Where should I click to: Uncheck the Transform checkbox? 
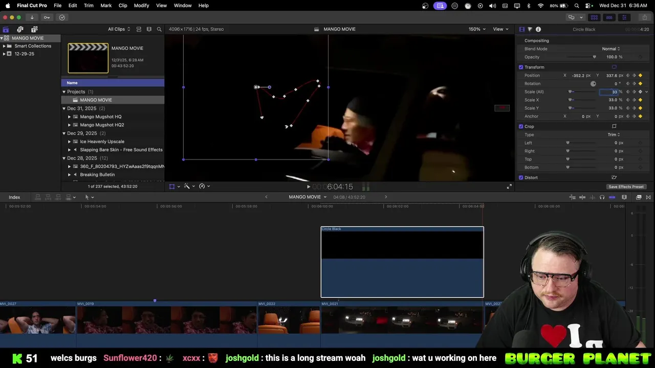[x=521, y=67]
